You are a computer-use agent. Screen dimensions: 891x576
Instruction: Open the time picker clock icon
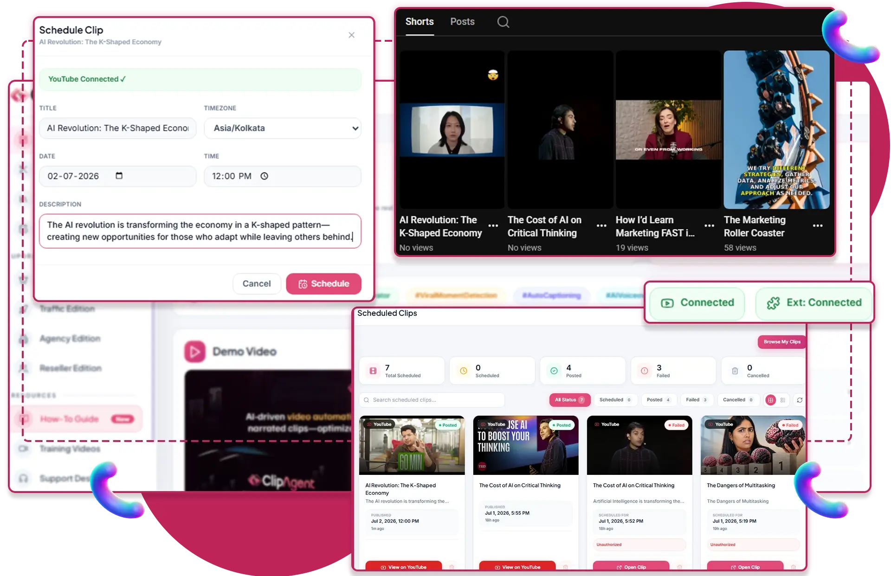[264, 176]
